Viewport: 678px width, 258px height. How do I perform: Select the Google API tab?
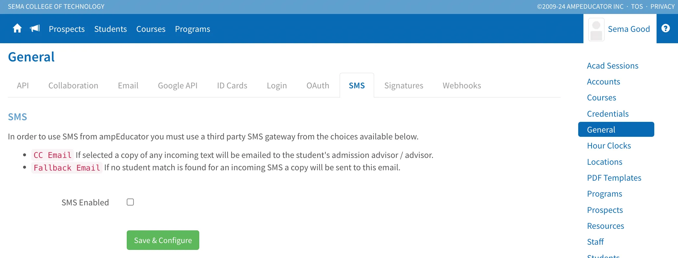coord(178,85)
